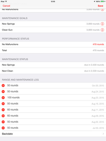Tap info icon for New Springs goal
This screenshot has width=106, height=141.
coord(102,24)
